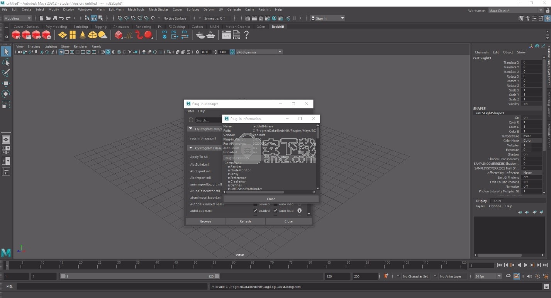Open Redshift render settings shelf icon with gear
The image size is (551, 298).
(46, 35)
